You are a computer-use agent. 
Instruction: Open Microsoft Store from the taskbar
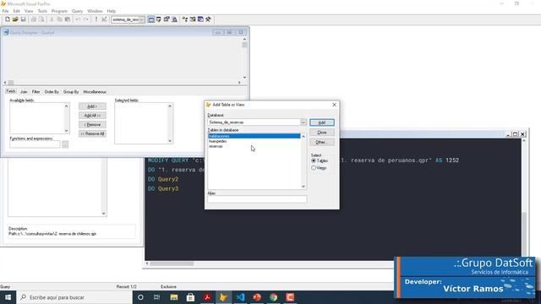[x=190, y=297]
